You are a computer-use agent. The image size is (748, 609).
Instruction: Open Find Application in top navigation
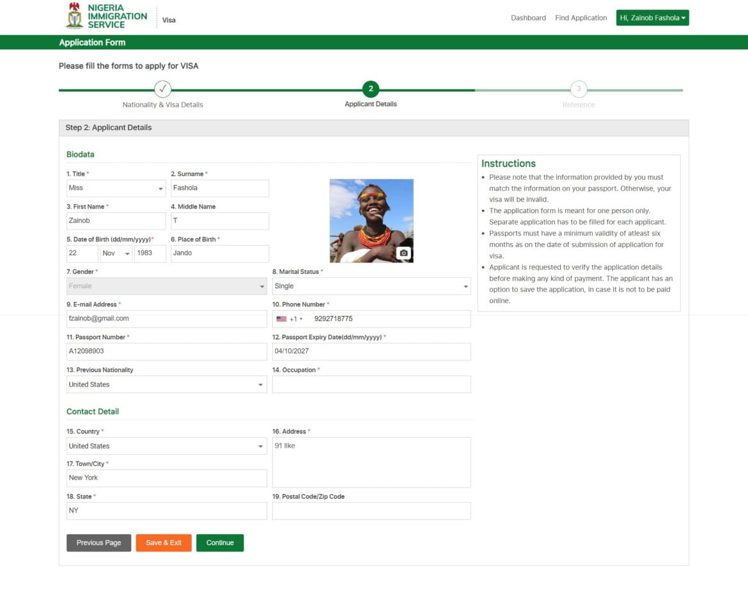(x=580, y=18)
